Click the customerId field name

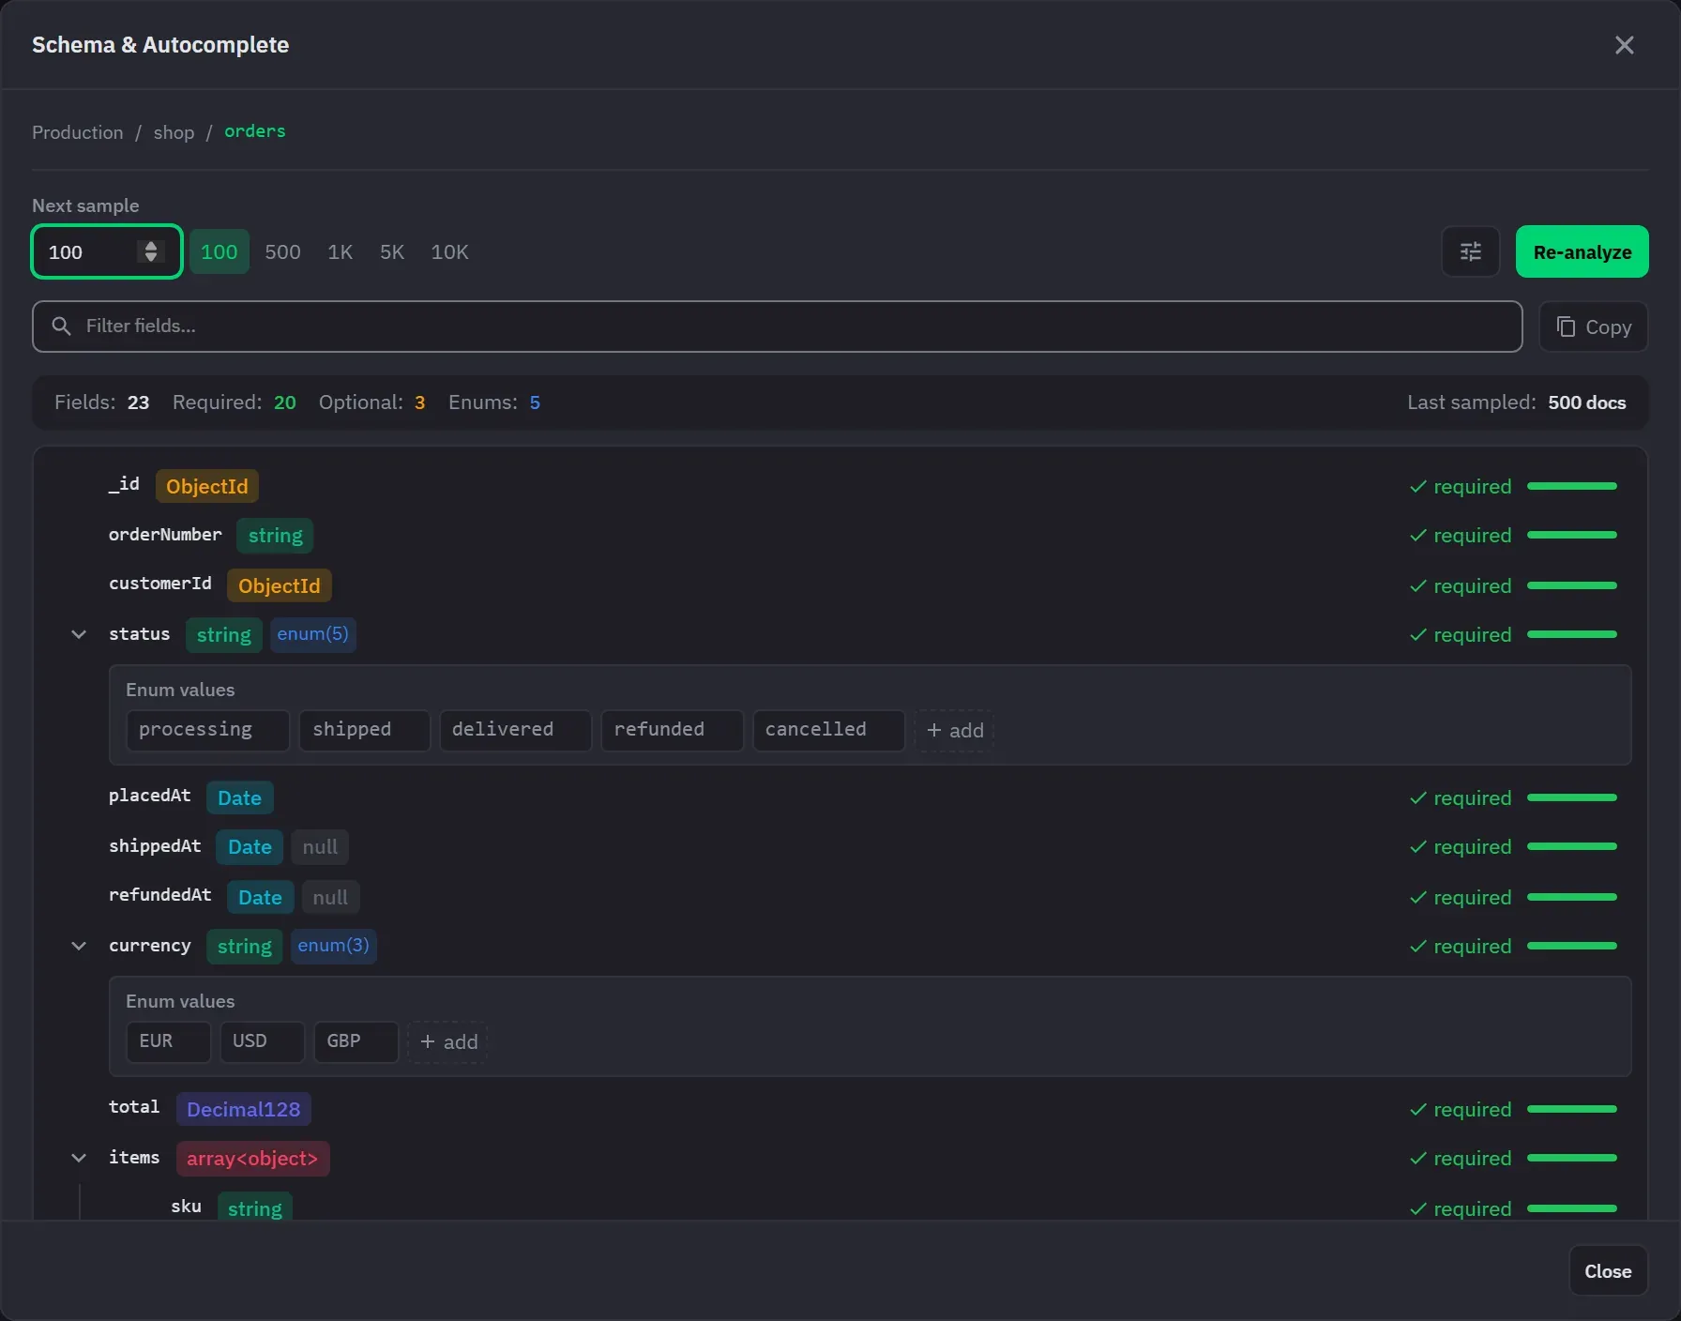(160, 584)
